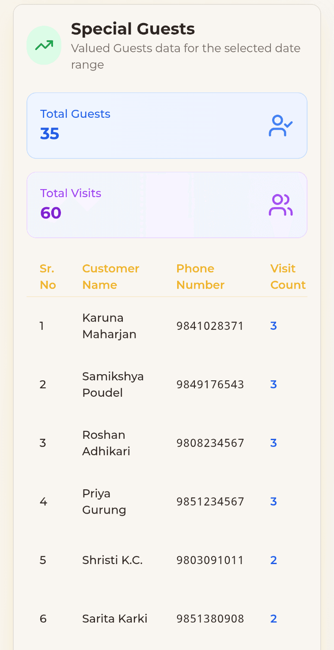334x650 pixels.
Task: Sort by the Visit Count column header
Action: click(x=288, y=277)
